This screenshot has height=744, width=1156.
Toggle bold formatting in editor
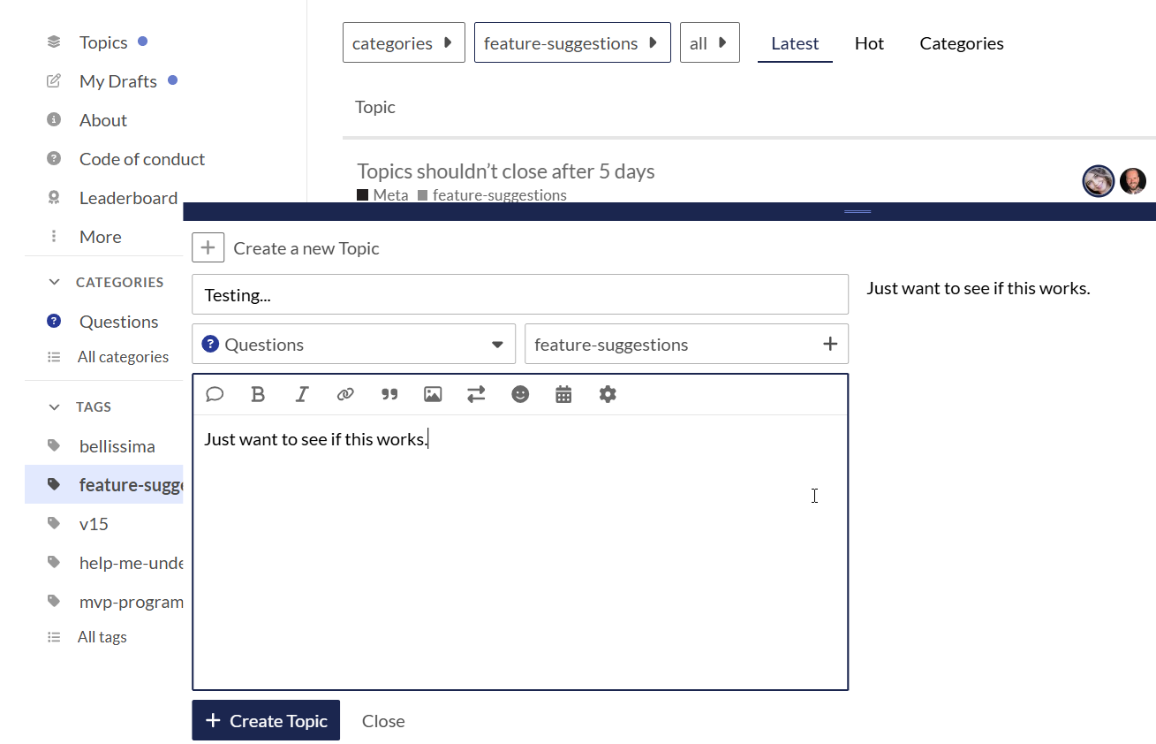(258, 394)
